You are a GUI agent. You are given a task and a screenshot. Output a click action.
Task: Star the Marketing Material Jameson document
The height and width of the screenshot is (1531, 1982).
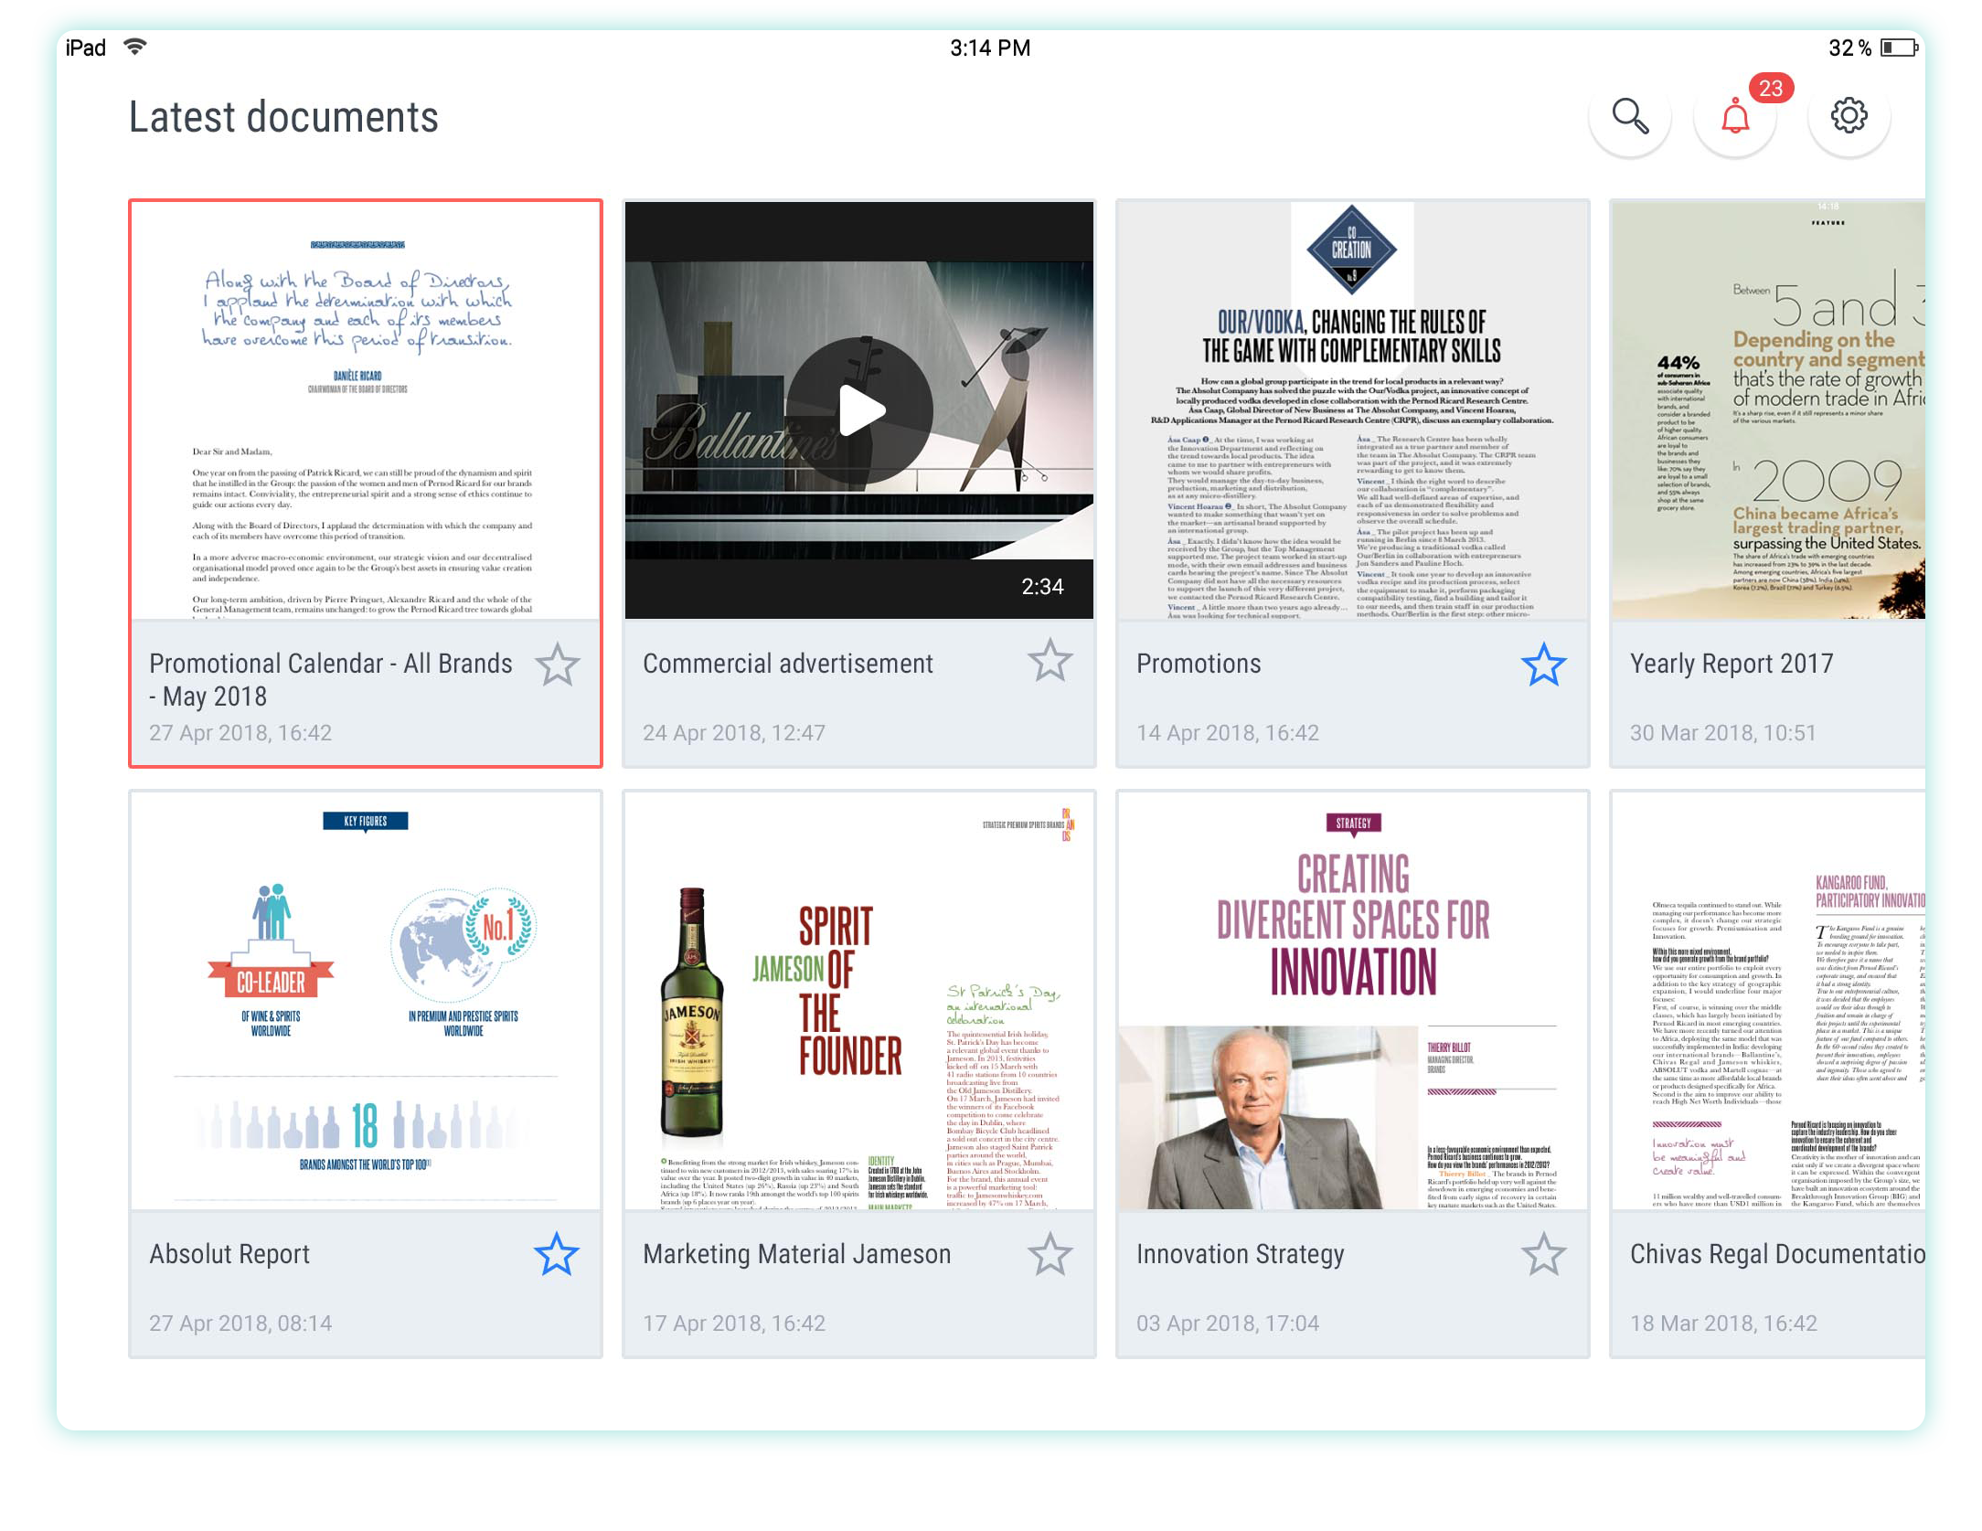click(x=1050, y=1254)
